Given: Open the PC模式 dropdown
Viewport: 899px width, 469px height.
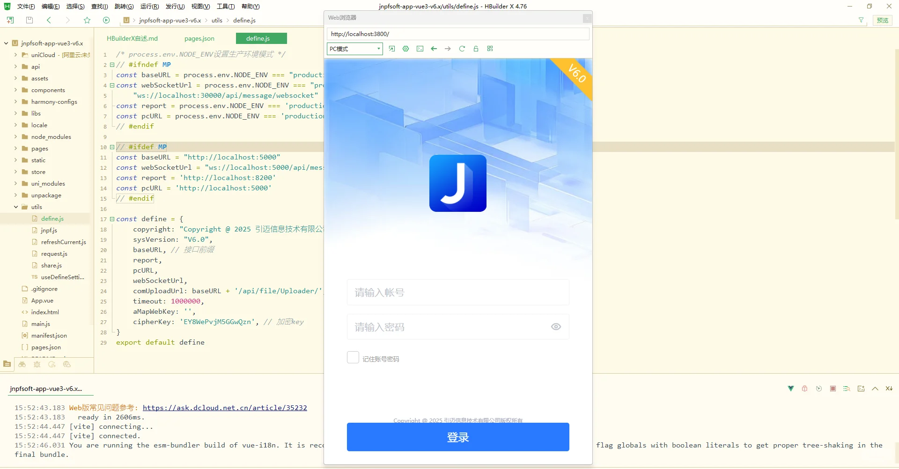Looking at the screenshot, I should pos(354,49).
